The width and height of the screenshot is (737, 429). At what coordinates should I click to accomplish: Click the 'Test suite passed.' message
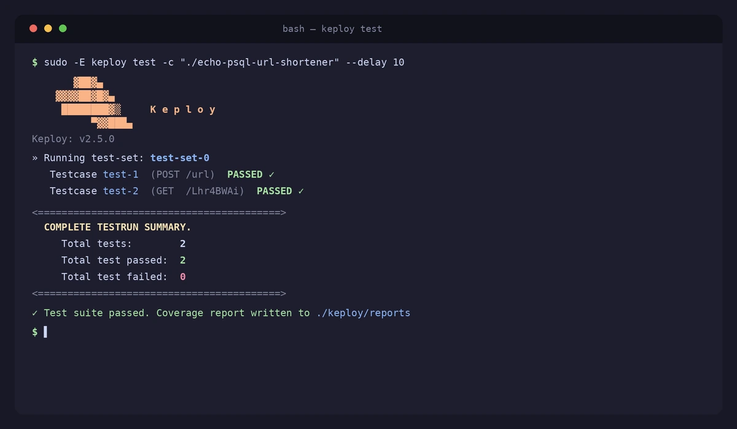pos(97,313)
